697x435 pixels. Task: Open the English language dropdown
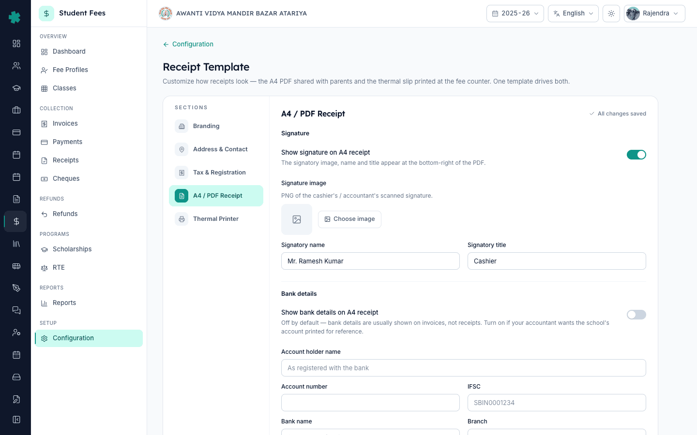tap(573, 14)
